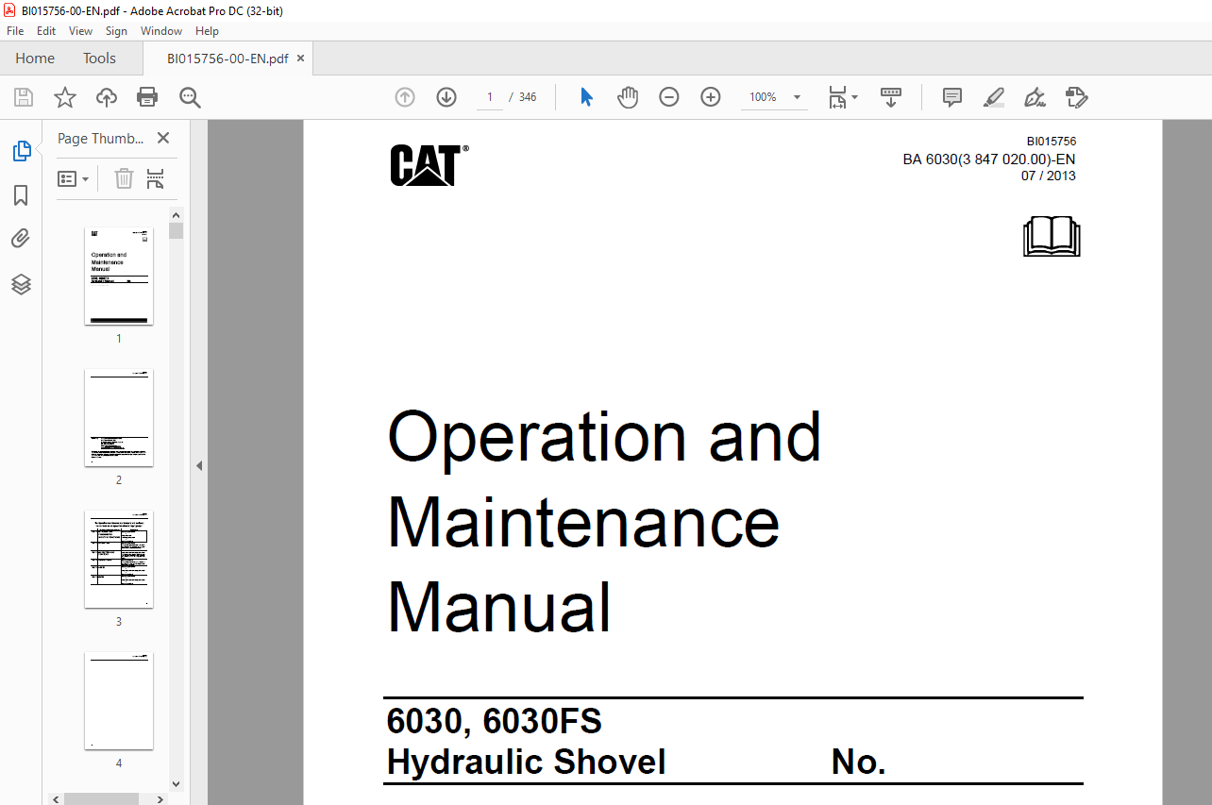The width and height of the screenshot is (1212, 805).
Task: Open the fit page width options
Action: (842, 97)
